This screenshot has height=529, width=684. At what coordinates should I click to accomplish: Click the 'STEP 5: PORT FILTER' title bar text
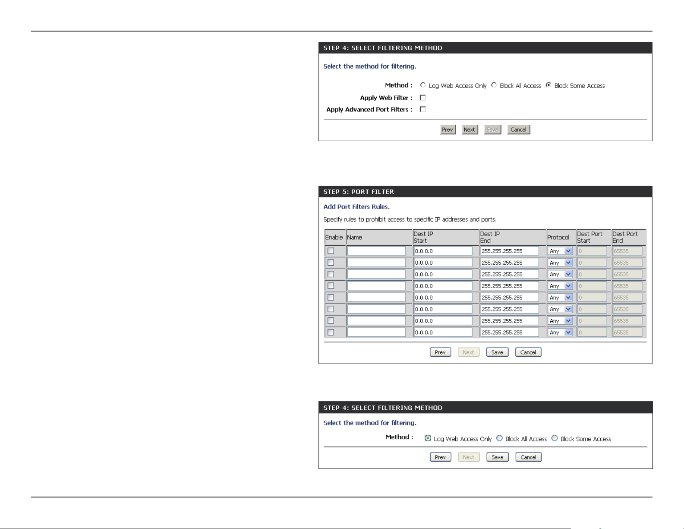(x=359, y=192)
